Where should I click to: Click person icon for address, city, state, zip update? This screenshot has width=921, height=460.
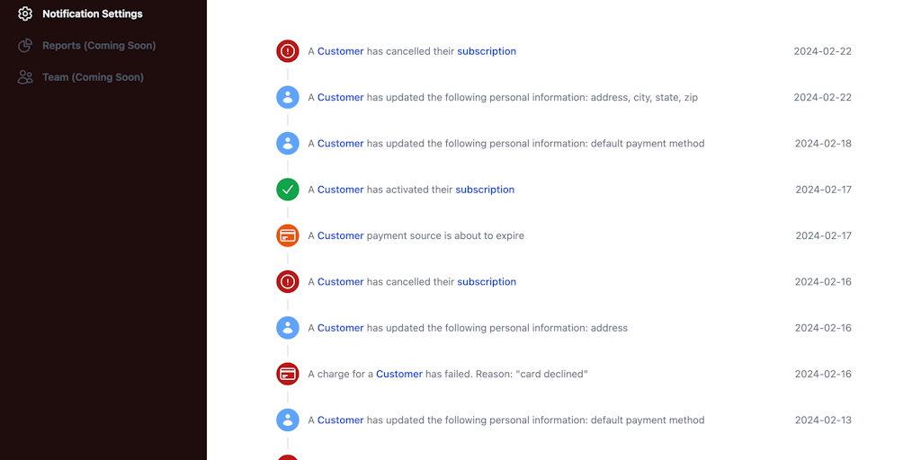click(288, 97)
